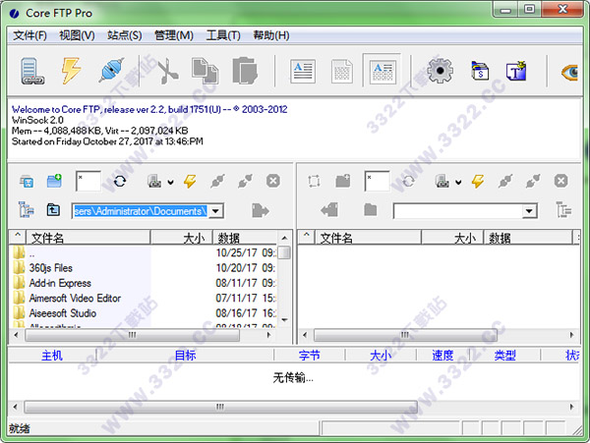Click the 速度 transfer queue column header
The height and width of the screenshot is (443, 590).
[x=442, y=356]
